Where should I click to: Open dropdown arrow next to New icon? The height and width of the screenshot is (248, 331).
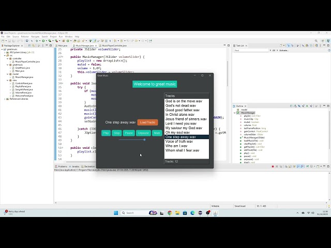click(6, 41)
